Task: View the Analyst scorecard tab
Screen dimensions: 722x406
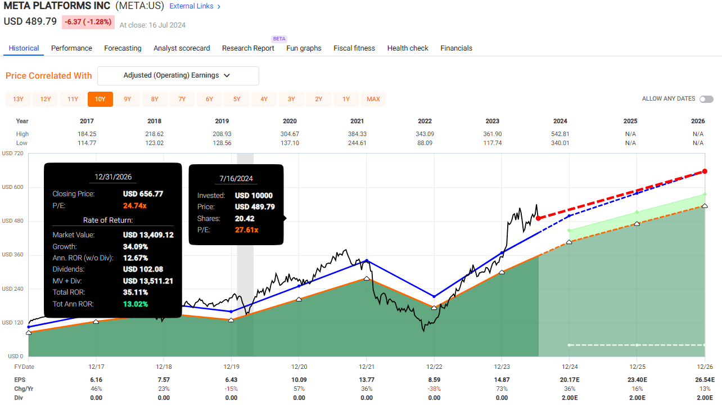Action: coord(182,48)
